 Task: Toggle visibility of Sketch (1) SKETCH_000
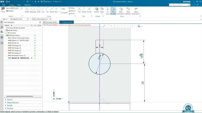pos(9,40)
